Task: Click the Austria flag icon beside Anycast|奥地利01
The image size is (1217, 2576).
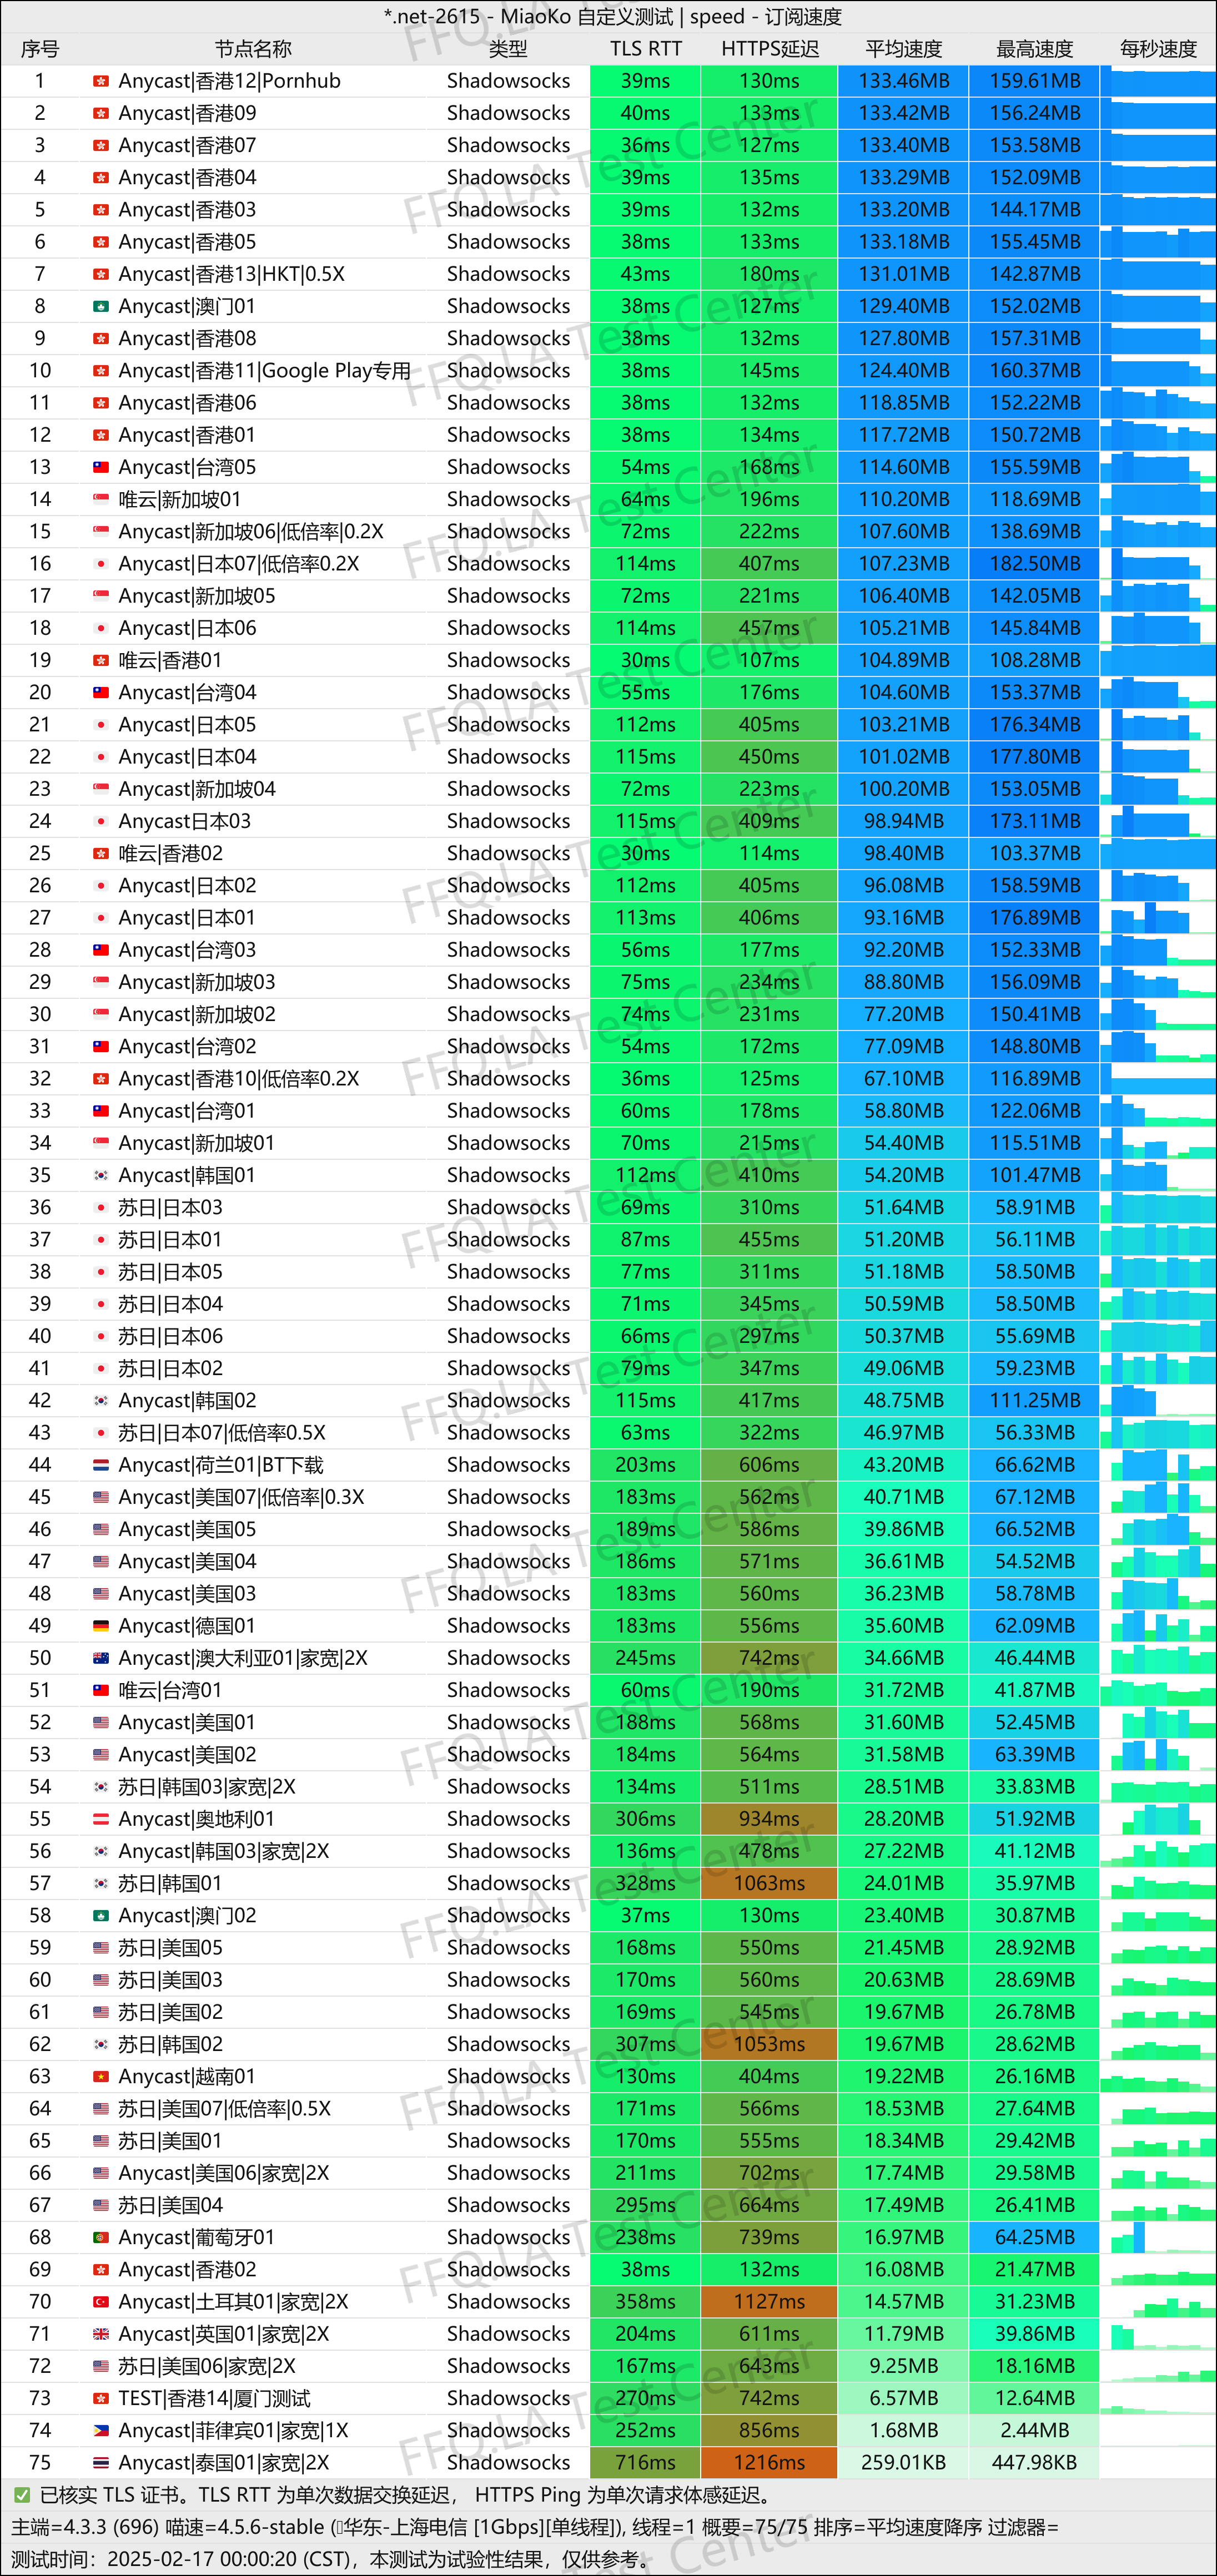Action: (101, 1819)
